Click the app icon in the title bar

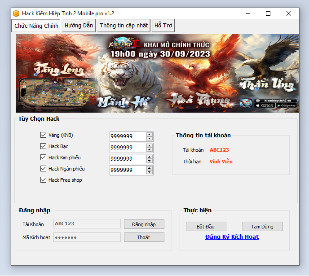(x=16, y=13)
